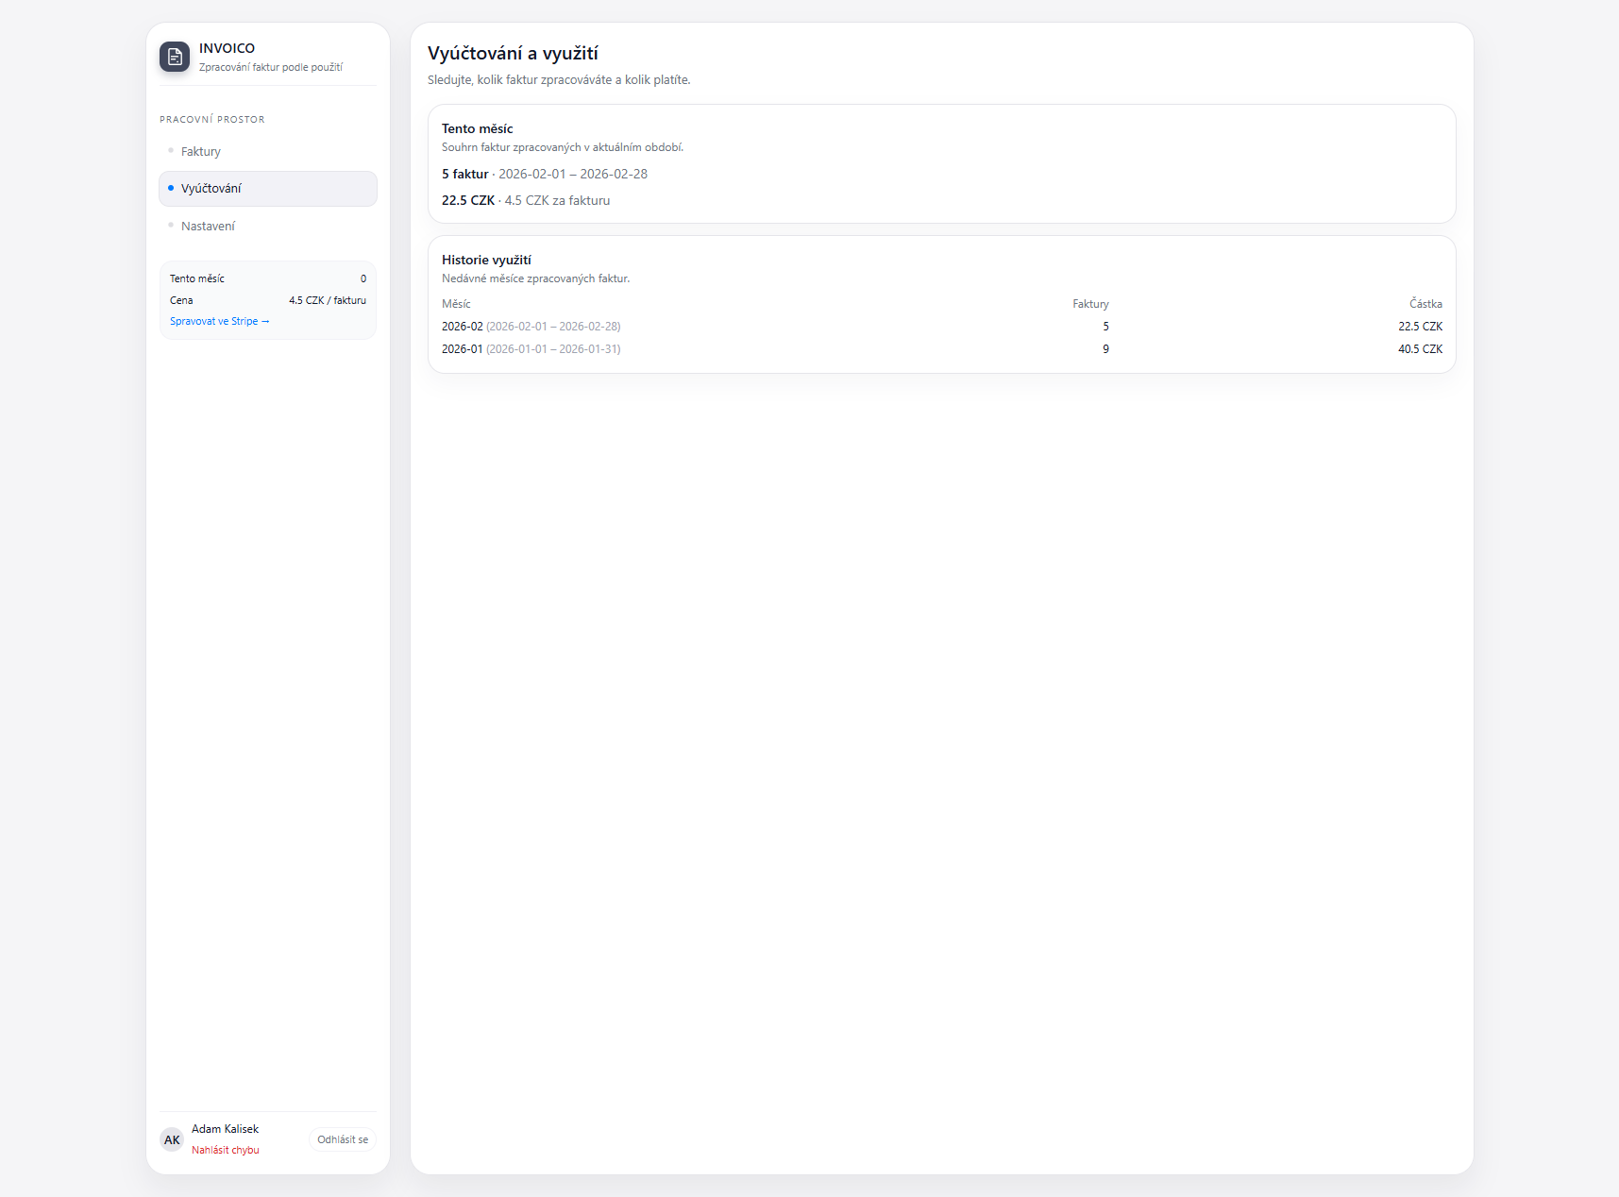Click the 4.5 CZK / fakturu price in sidebar
The width and height of the screenshot is (1619, 1197).
pyautogui.click(x=328, y=300)
